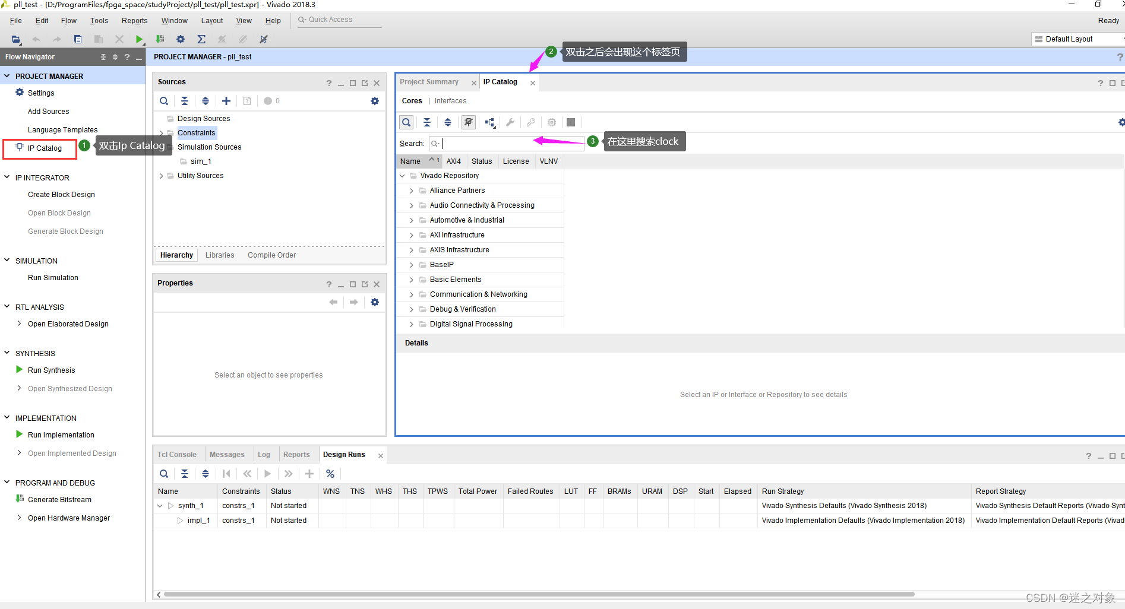
Task: Open the File menu
Action: [16, 21]
